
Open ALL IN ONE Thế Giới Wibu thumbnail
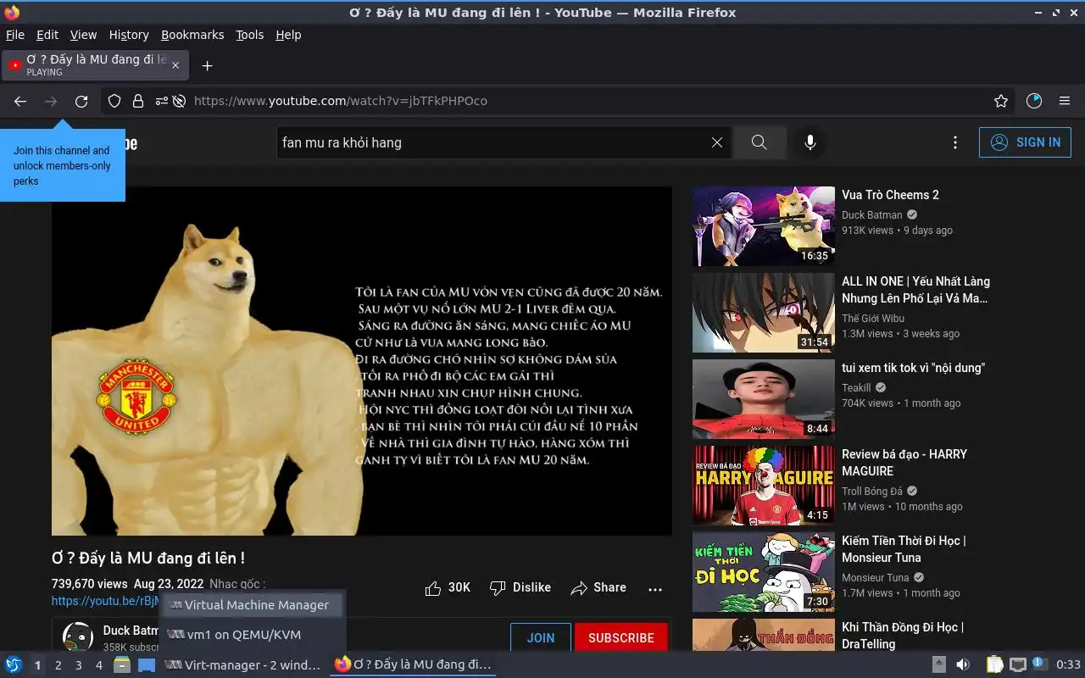(764, 313)
